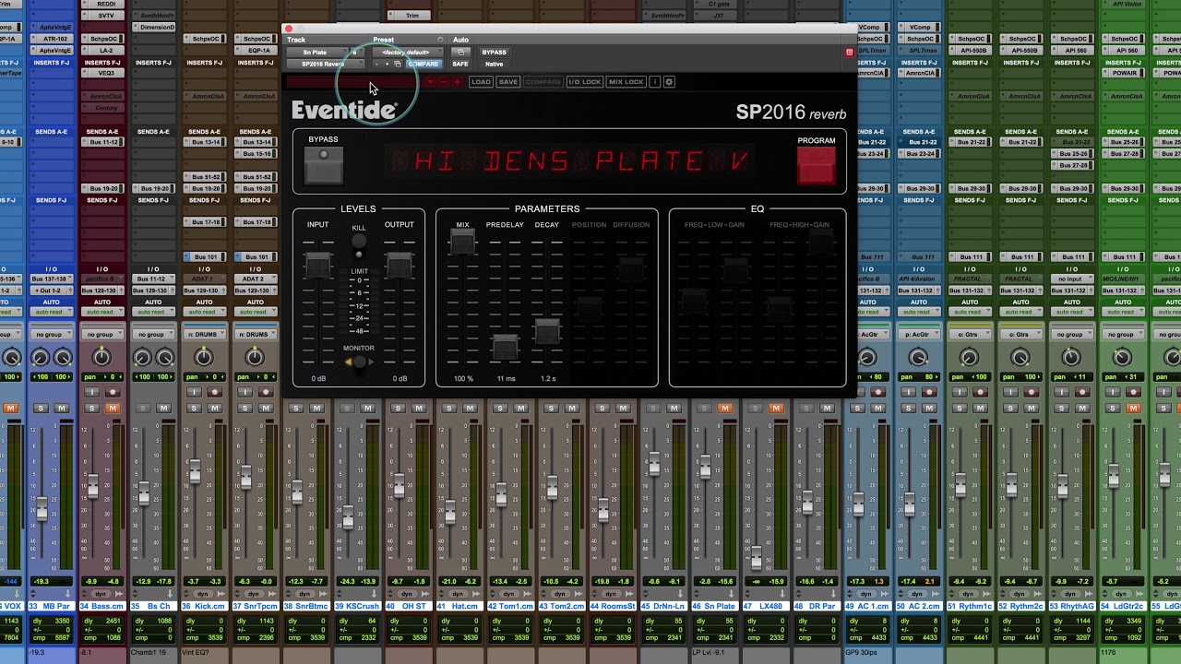Enable the MIX LOCK button
This screenshot has height=664, width=1181.
coord(626,82)
